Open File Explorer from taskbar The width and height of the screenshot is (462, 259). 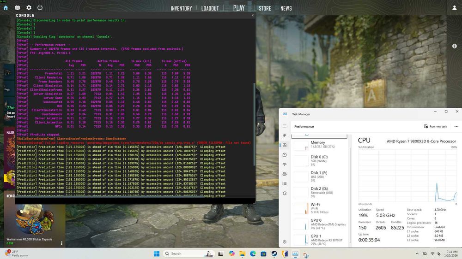[x=242, y=254]
